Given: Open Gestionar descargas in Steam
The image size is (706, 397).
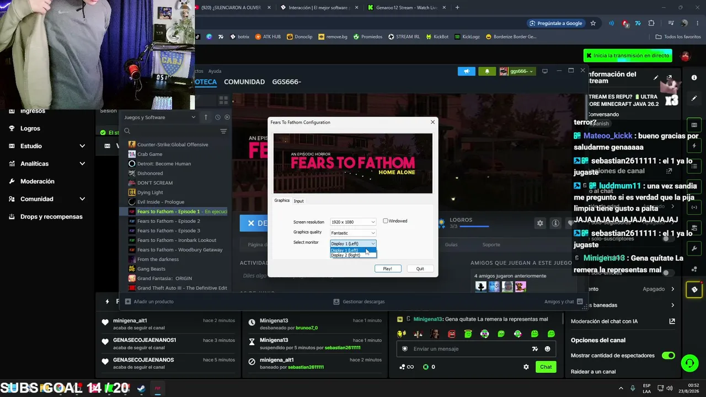Looking at the screenshot, I should (359, 302).
